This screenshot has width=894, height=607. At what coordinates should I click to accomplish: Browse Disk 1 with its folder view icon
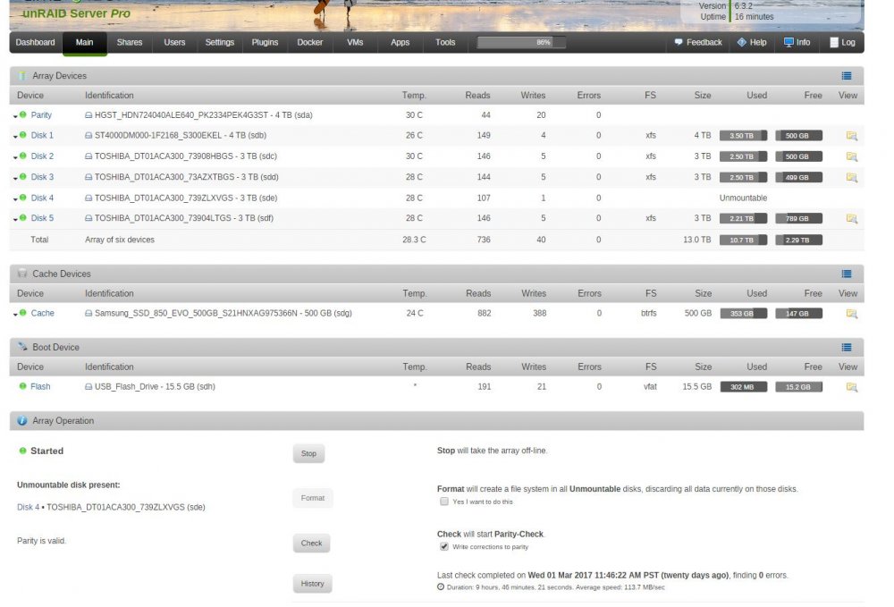pyautogui.click(x=851, y=136)
